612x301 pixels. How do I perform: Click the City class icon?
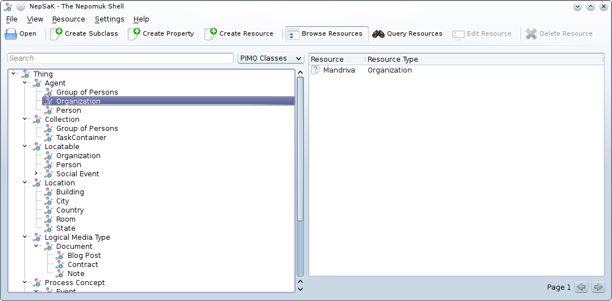click(48, 201)
